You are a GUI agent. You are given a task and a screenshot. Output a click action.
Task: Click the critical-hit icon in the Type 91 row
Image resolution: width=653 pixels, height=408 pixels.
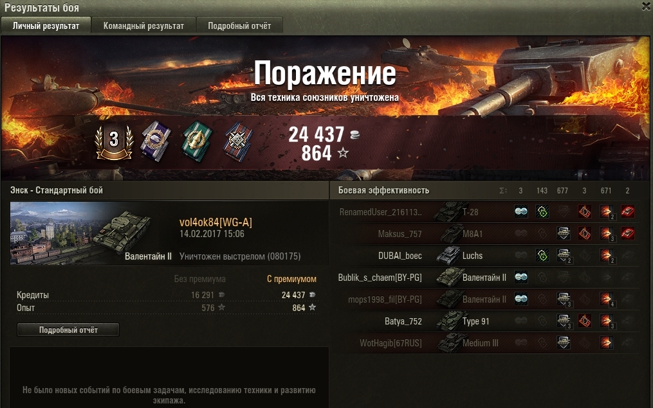[x=585, y=321]
